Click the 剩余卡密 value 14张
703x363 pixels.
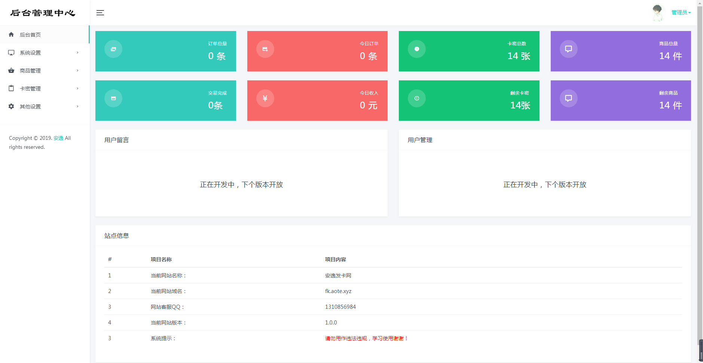(x=520, y=105)
